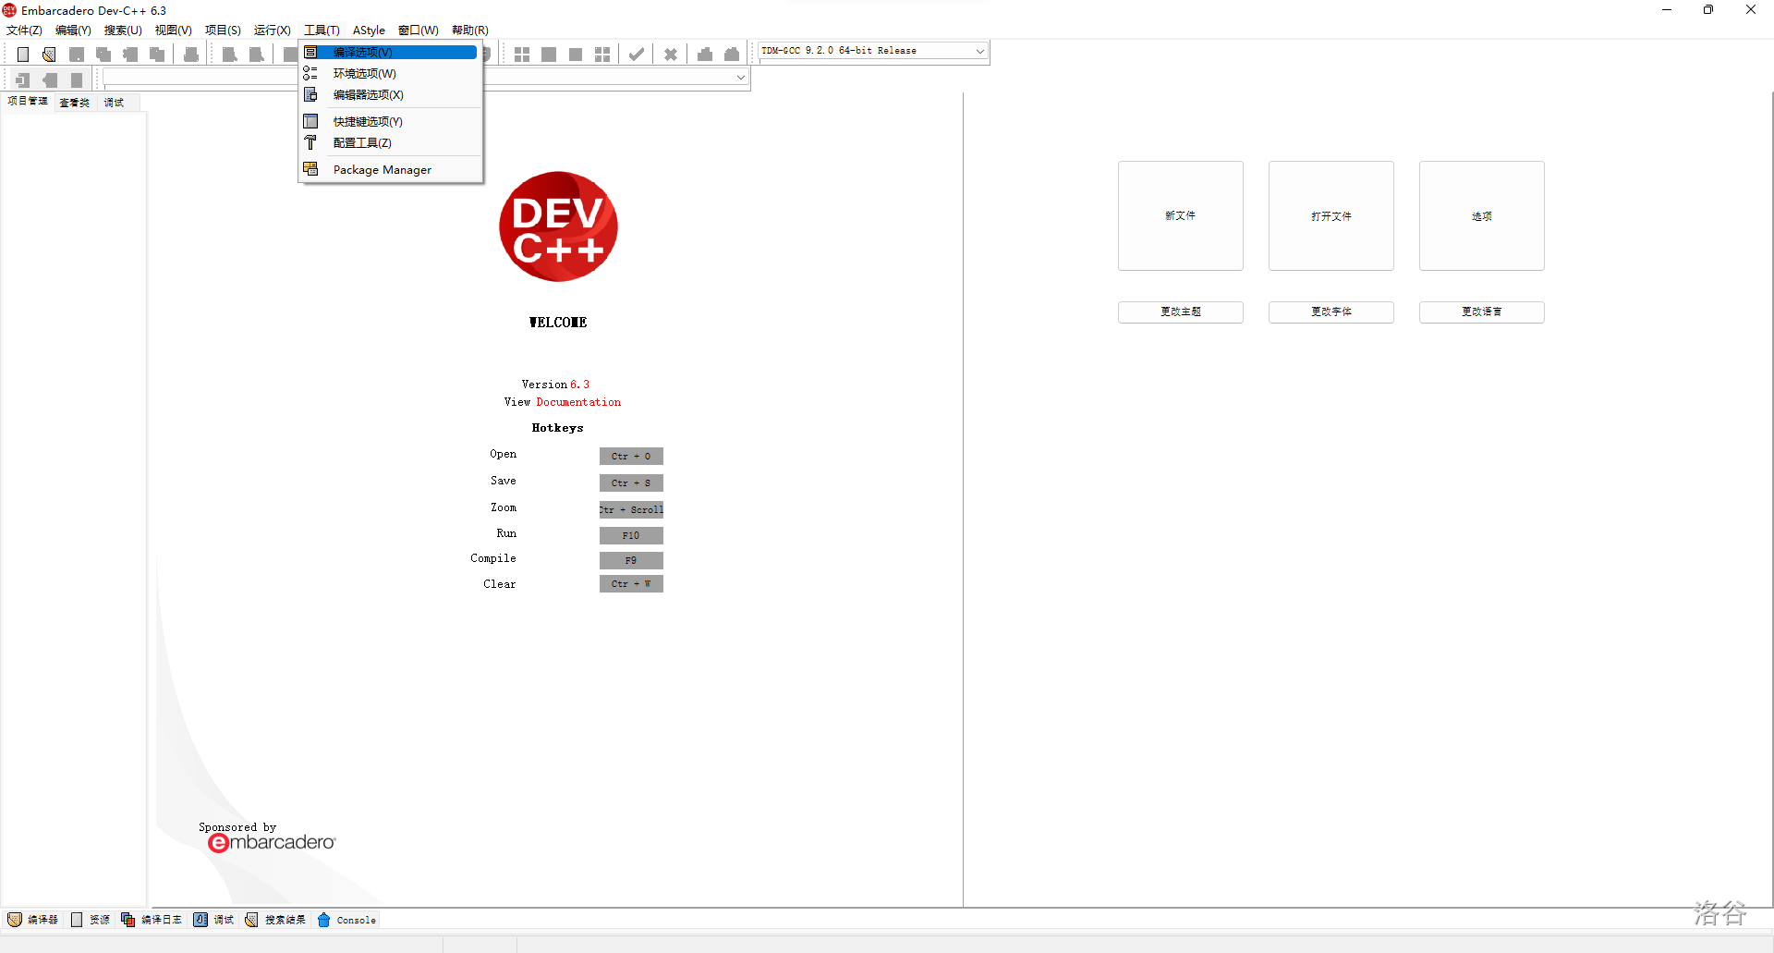
Task: Open the 项目(S) menu
Action: click(x=223, y=31)
